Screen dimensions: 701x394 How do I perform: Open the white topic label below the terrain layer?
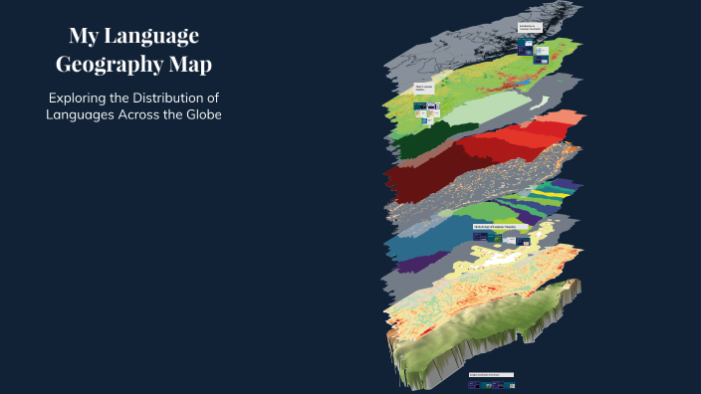pyautogui.click(x=491, y=375)
